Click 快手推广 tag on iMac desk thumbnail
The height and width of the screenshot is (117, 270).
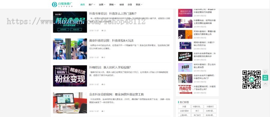point(59,95)
